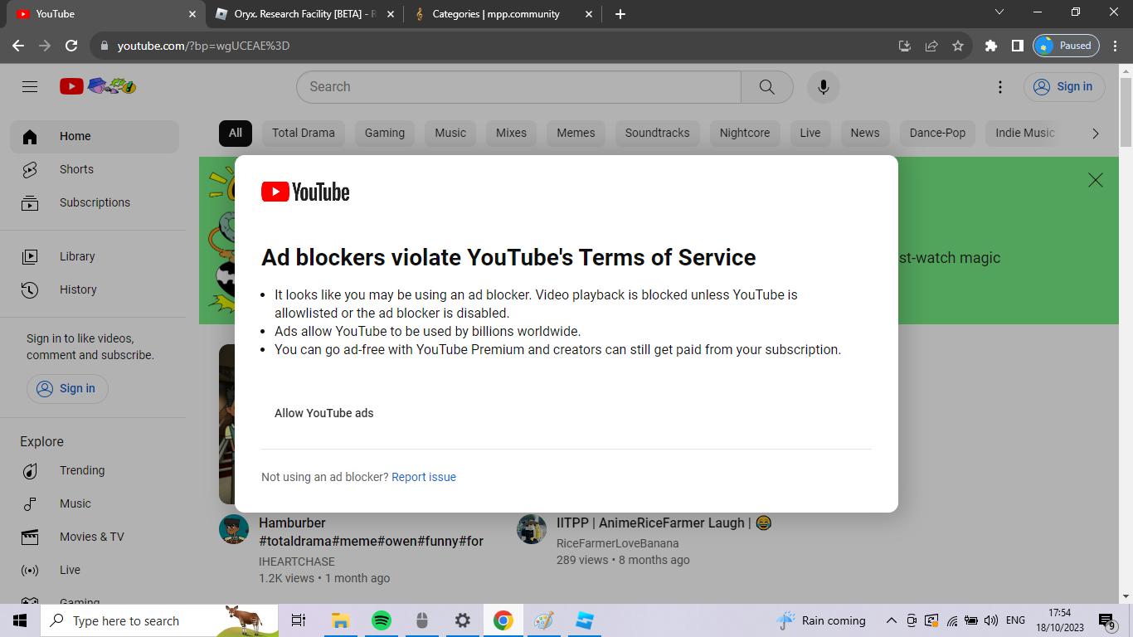Select the Dance-Pop filter chip
The width and height of the screenshot is (1133, 637).
pyautogui.click(x=938, y=133)
